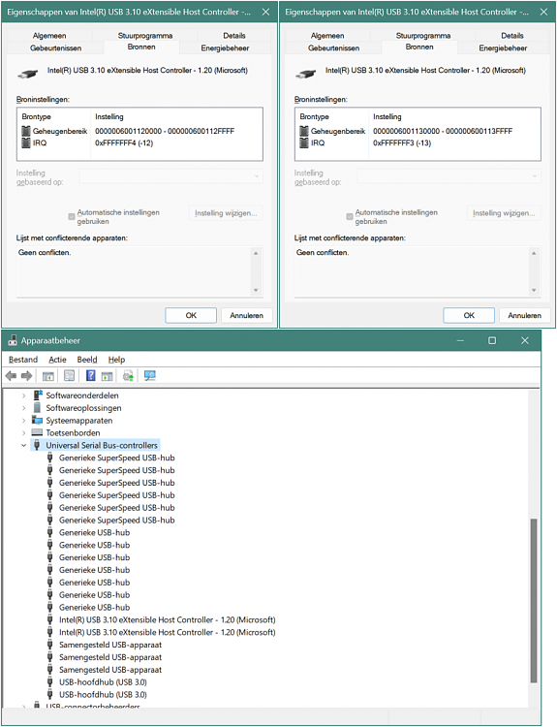Select Bronnen tab in IRQ (-13) dialog

coord(419,47)
